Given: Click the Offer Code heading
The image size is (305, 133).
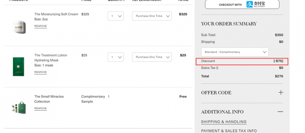Looking at the screenshot, I should pyautogui.click(x=216, y=93).
